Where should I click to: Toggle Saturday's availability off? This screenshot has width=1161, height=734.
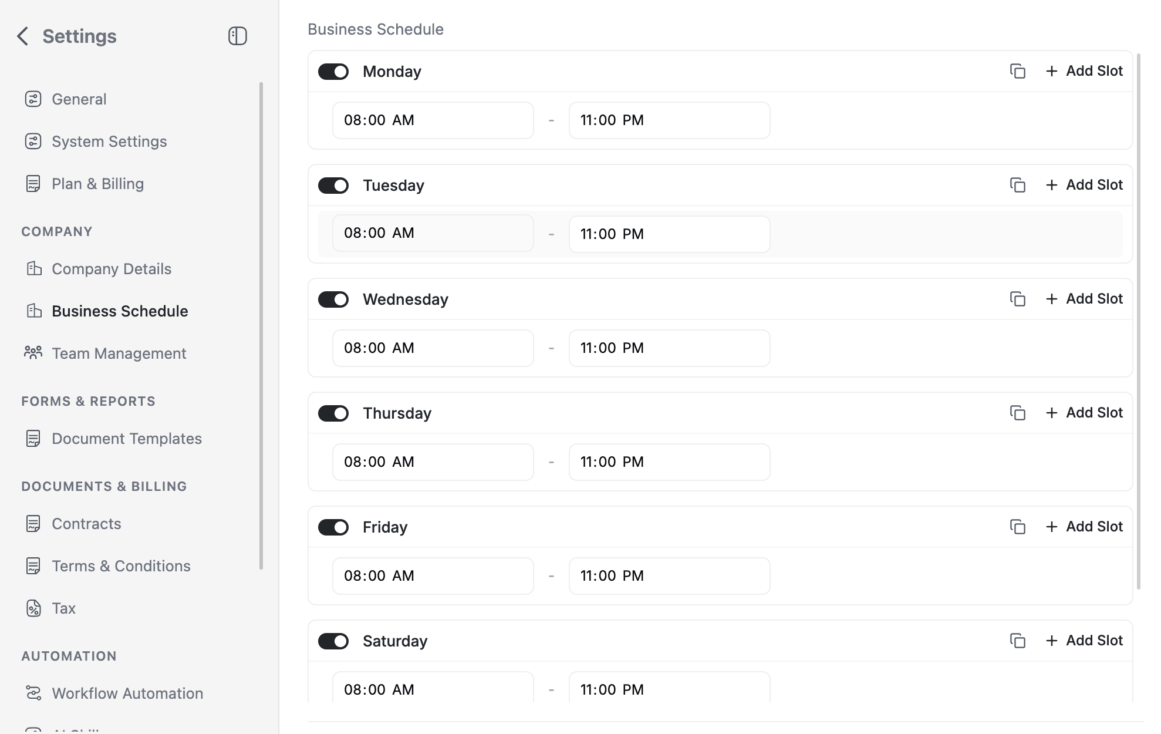(333, 641)
